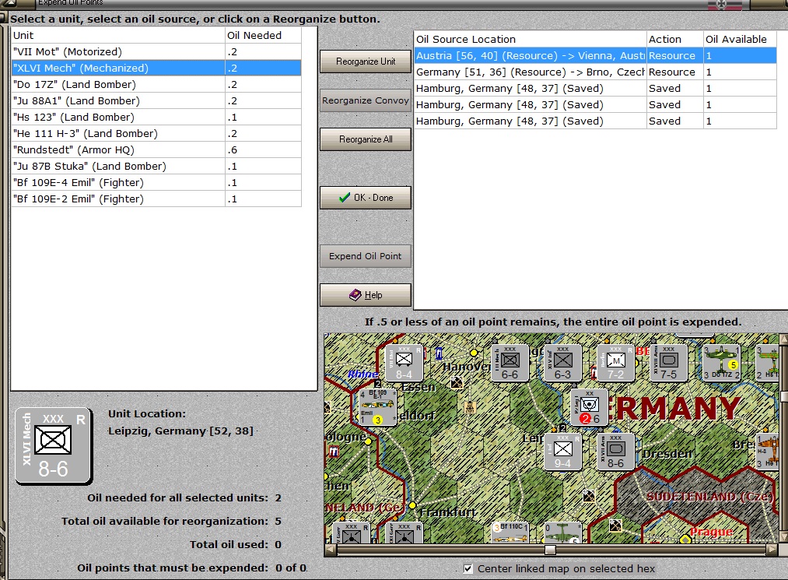Select the "Bf 109E-2 Emil" (Fighter) row
The image size is (788, 580).
tap(156, 199)
